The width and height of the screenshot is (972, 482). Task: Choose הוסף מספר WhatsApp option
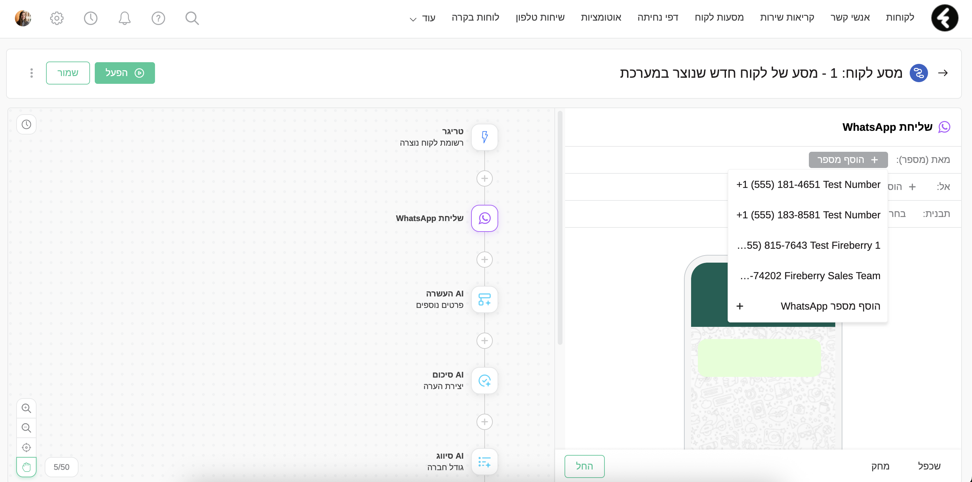[x=808, y=306]
